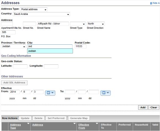The width and height of the screenshot is (160, 131).
Task: Open the Street Direction dropdown showing North
Action: tap(96, 24)
